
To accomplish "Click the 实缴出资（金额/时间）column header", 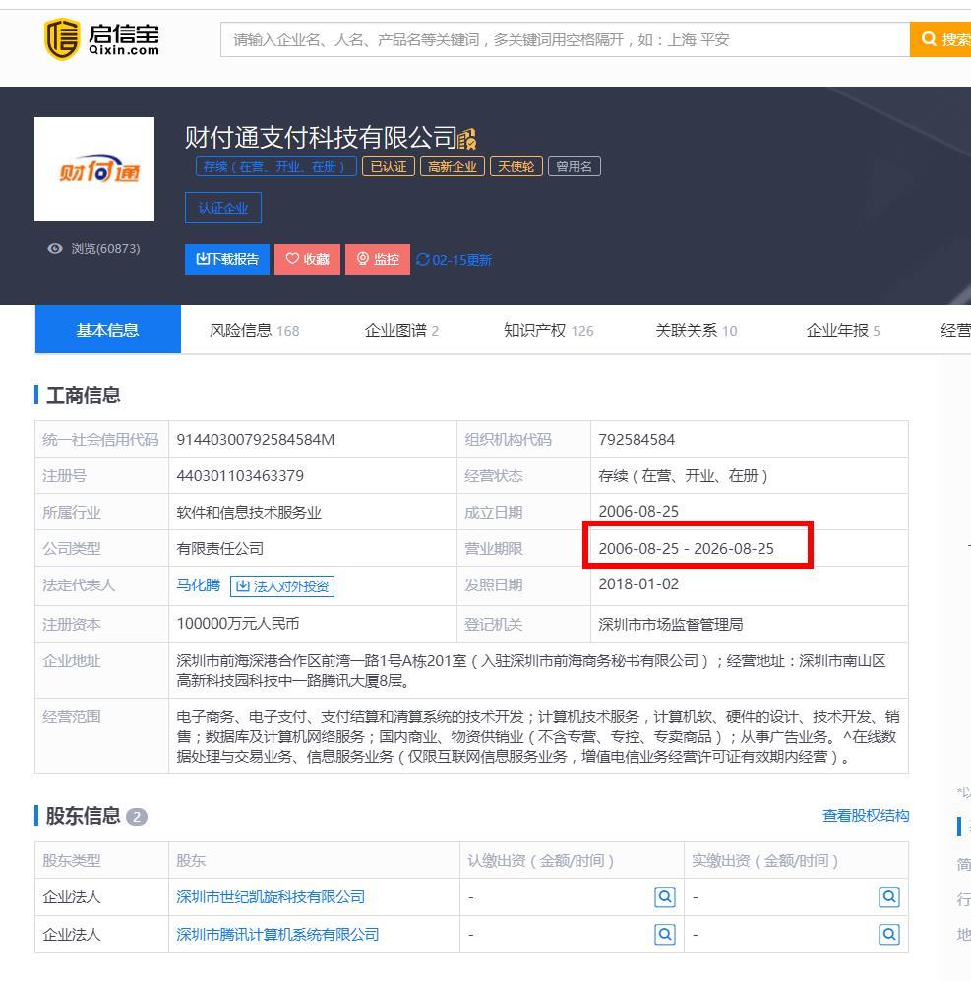I will [x=765, y=860].
